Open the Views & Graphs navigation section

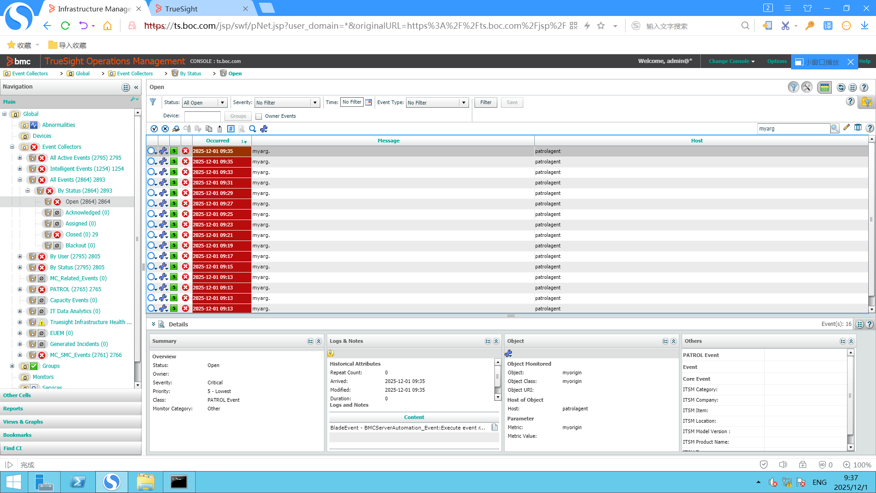point(23,422)
